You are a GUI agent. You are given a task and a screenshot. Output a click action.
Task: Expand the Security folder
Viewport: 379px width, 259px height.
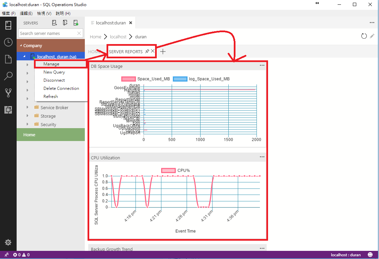28,124
